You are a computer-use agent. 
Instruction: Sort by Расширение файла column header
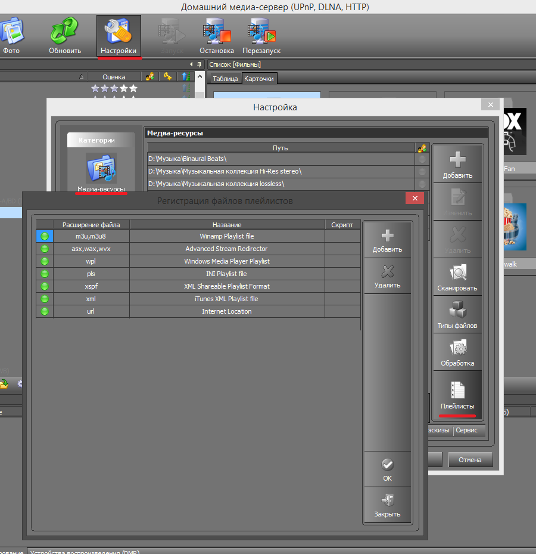(91, 225)
